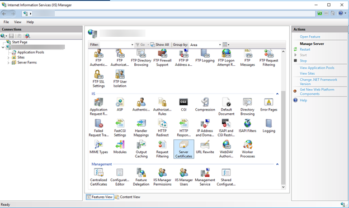Screen dimensions: 349x208
Task: Open the URL Rewrite feature
Action: 205,147
